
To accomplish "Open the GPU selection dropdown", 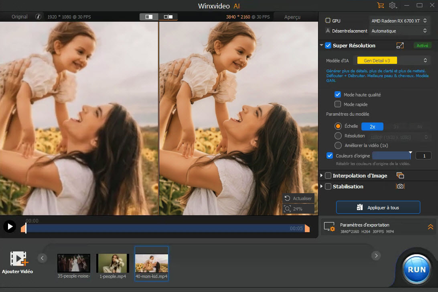I will [x=399, y=21].
